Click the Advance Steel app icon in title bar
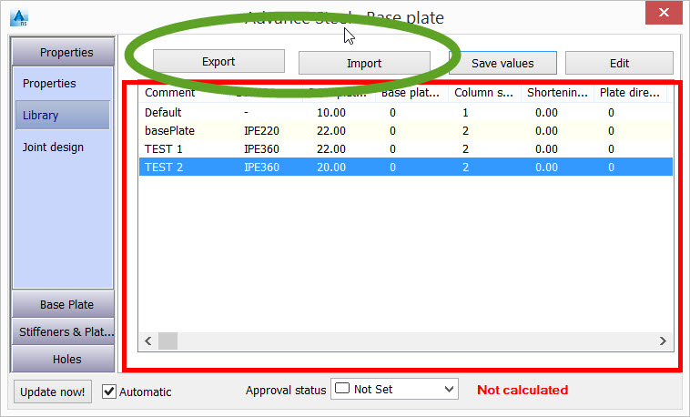 click(19, 17)
